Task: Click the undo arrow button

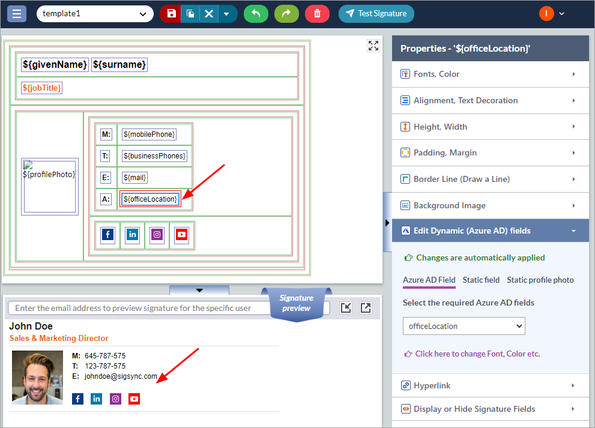Action: coord(256,14)
